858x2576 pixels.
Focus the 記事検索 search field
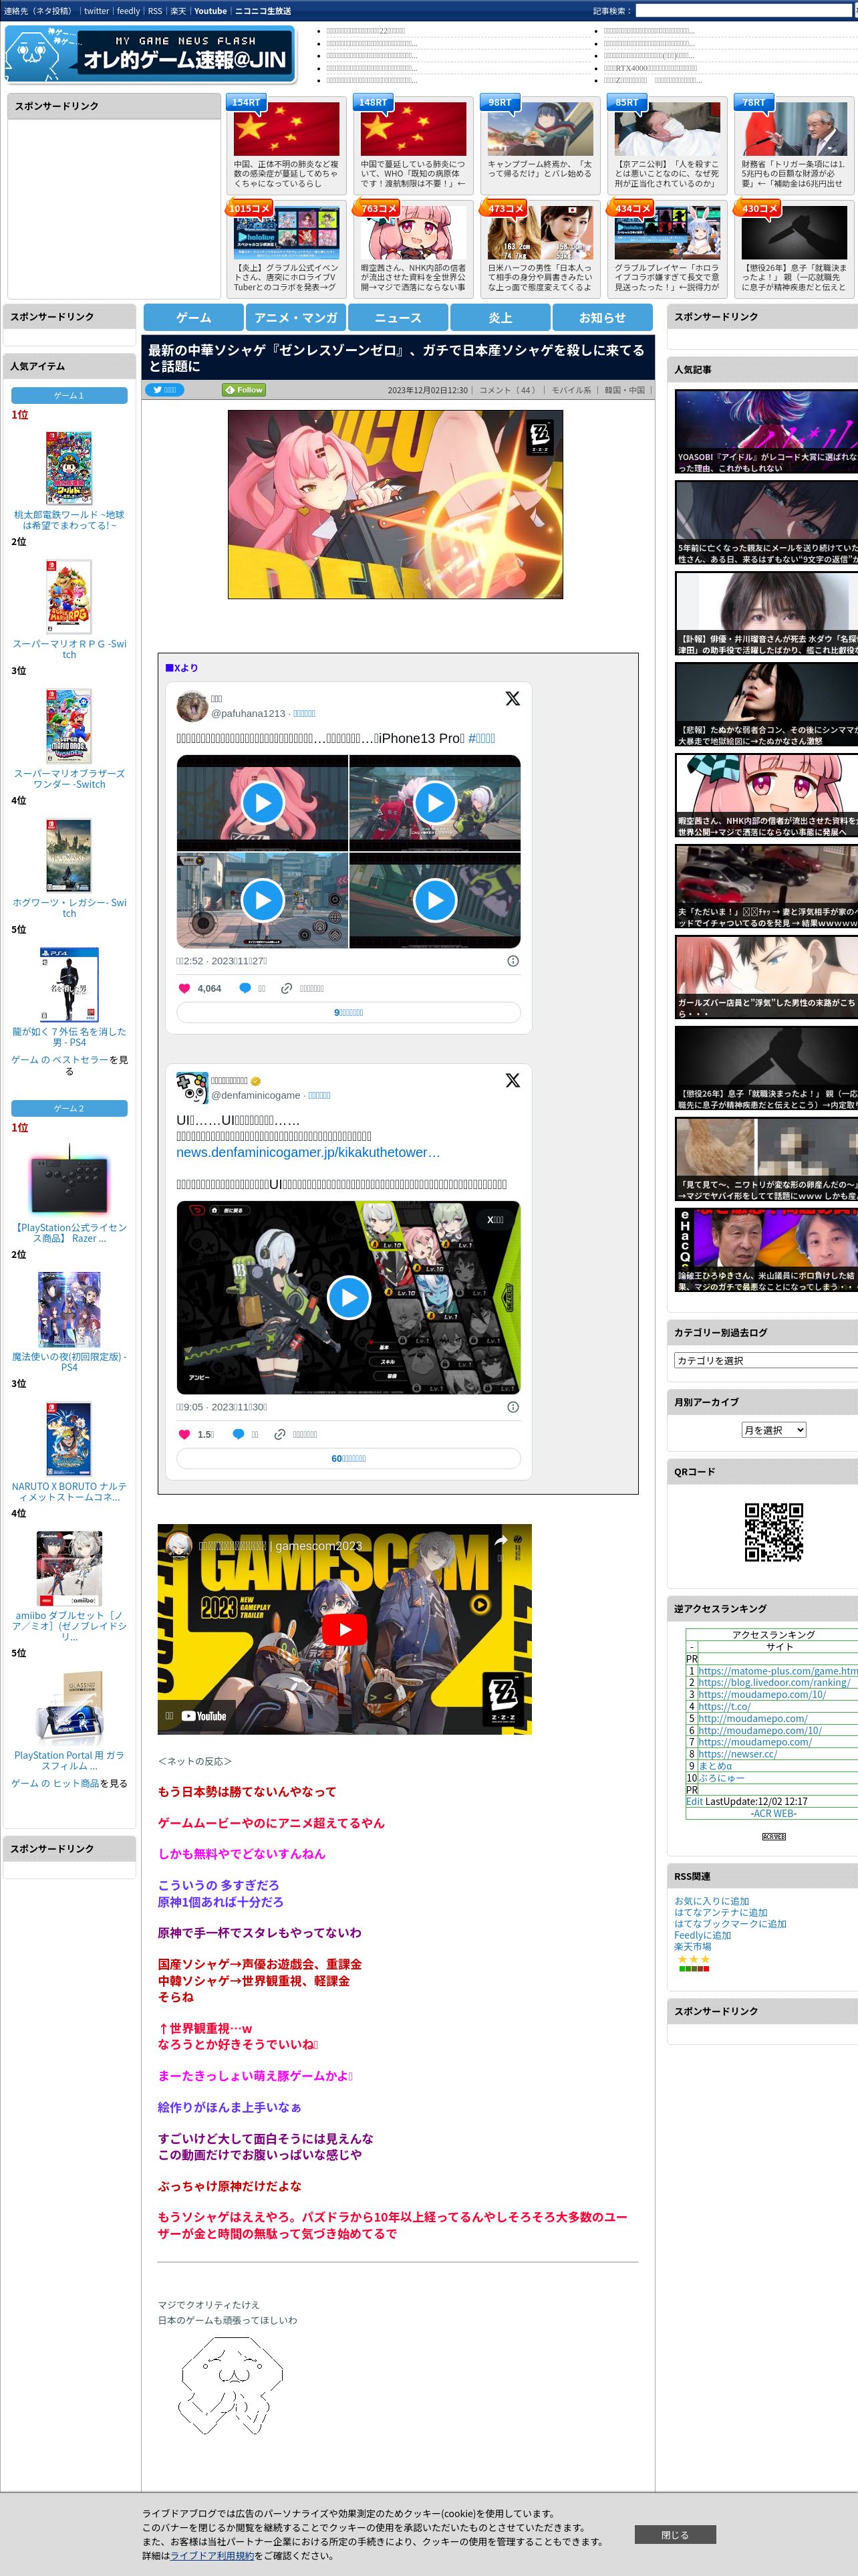[745, 11]
